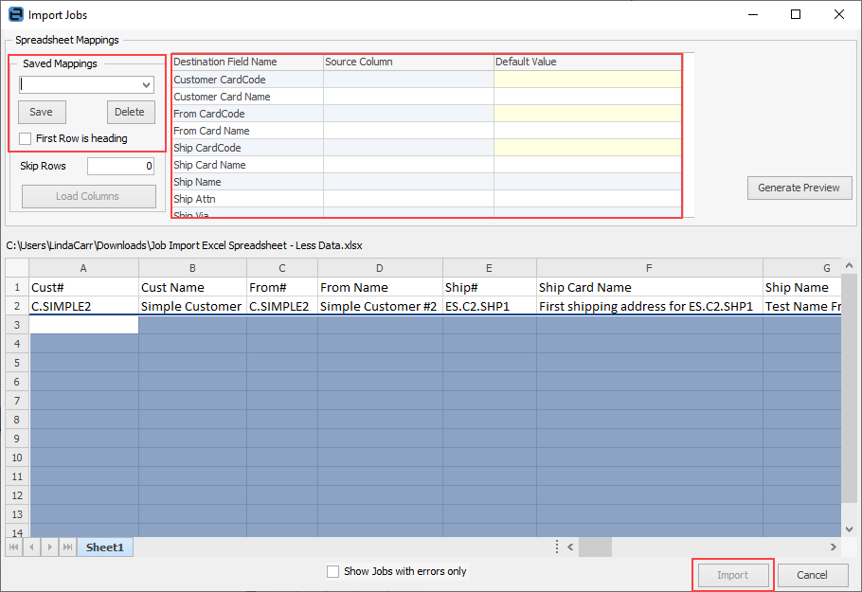Click the Skip Rows input field

120,166
